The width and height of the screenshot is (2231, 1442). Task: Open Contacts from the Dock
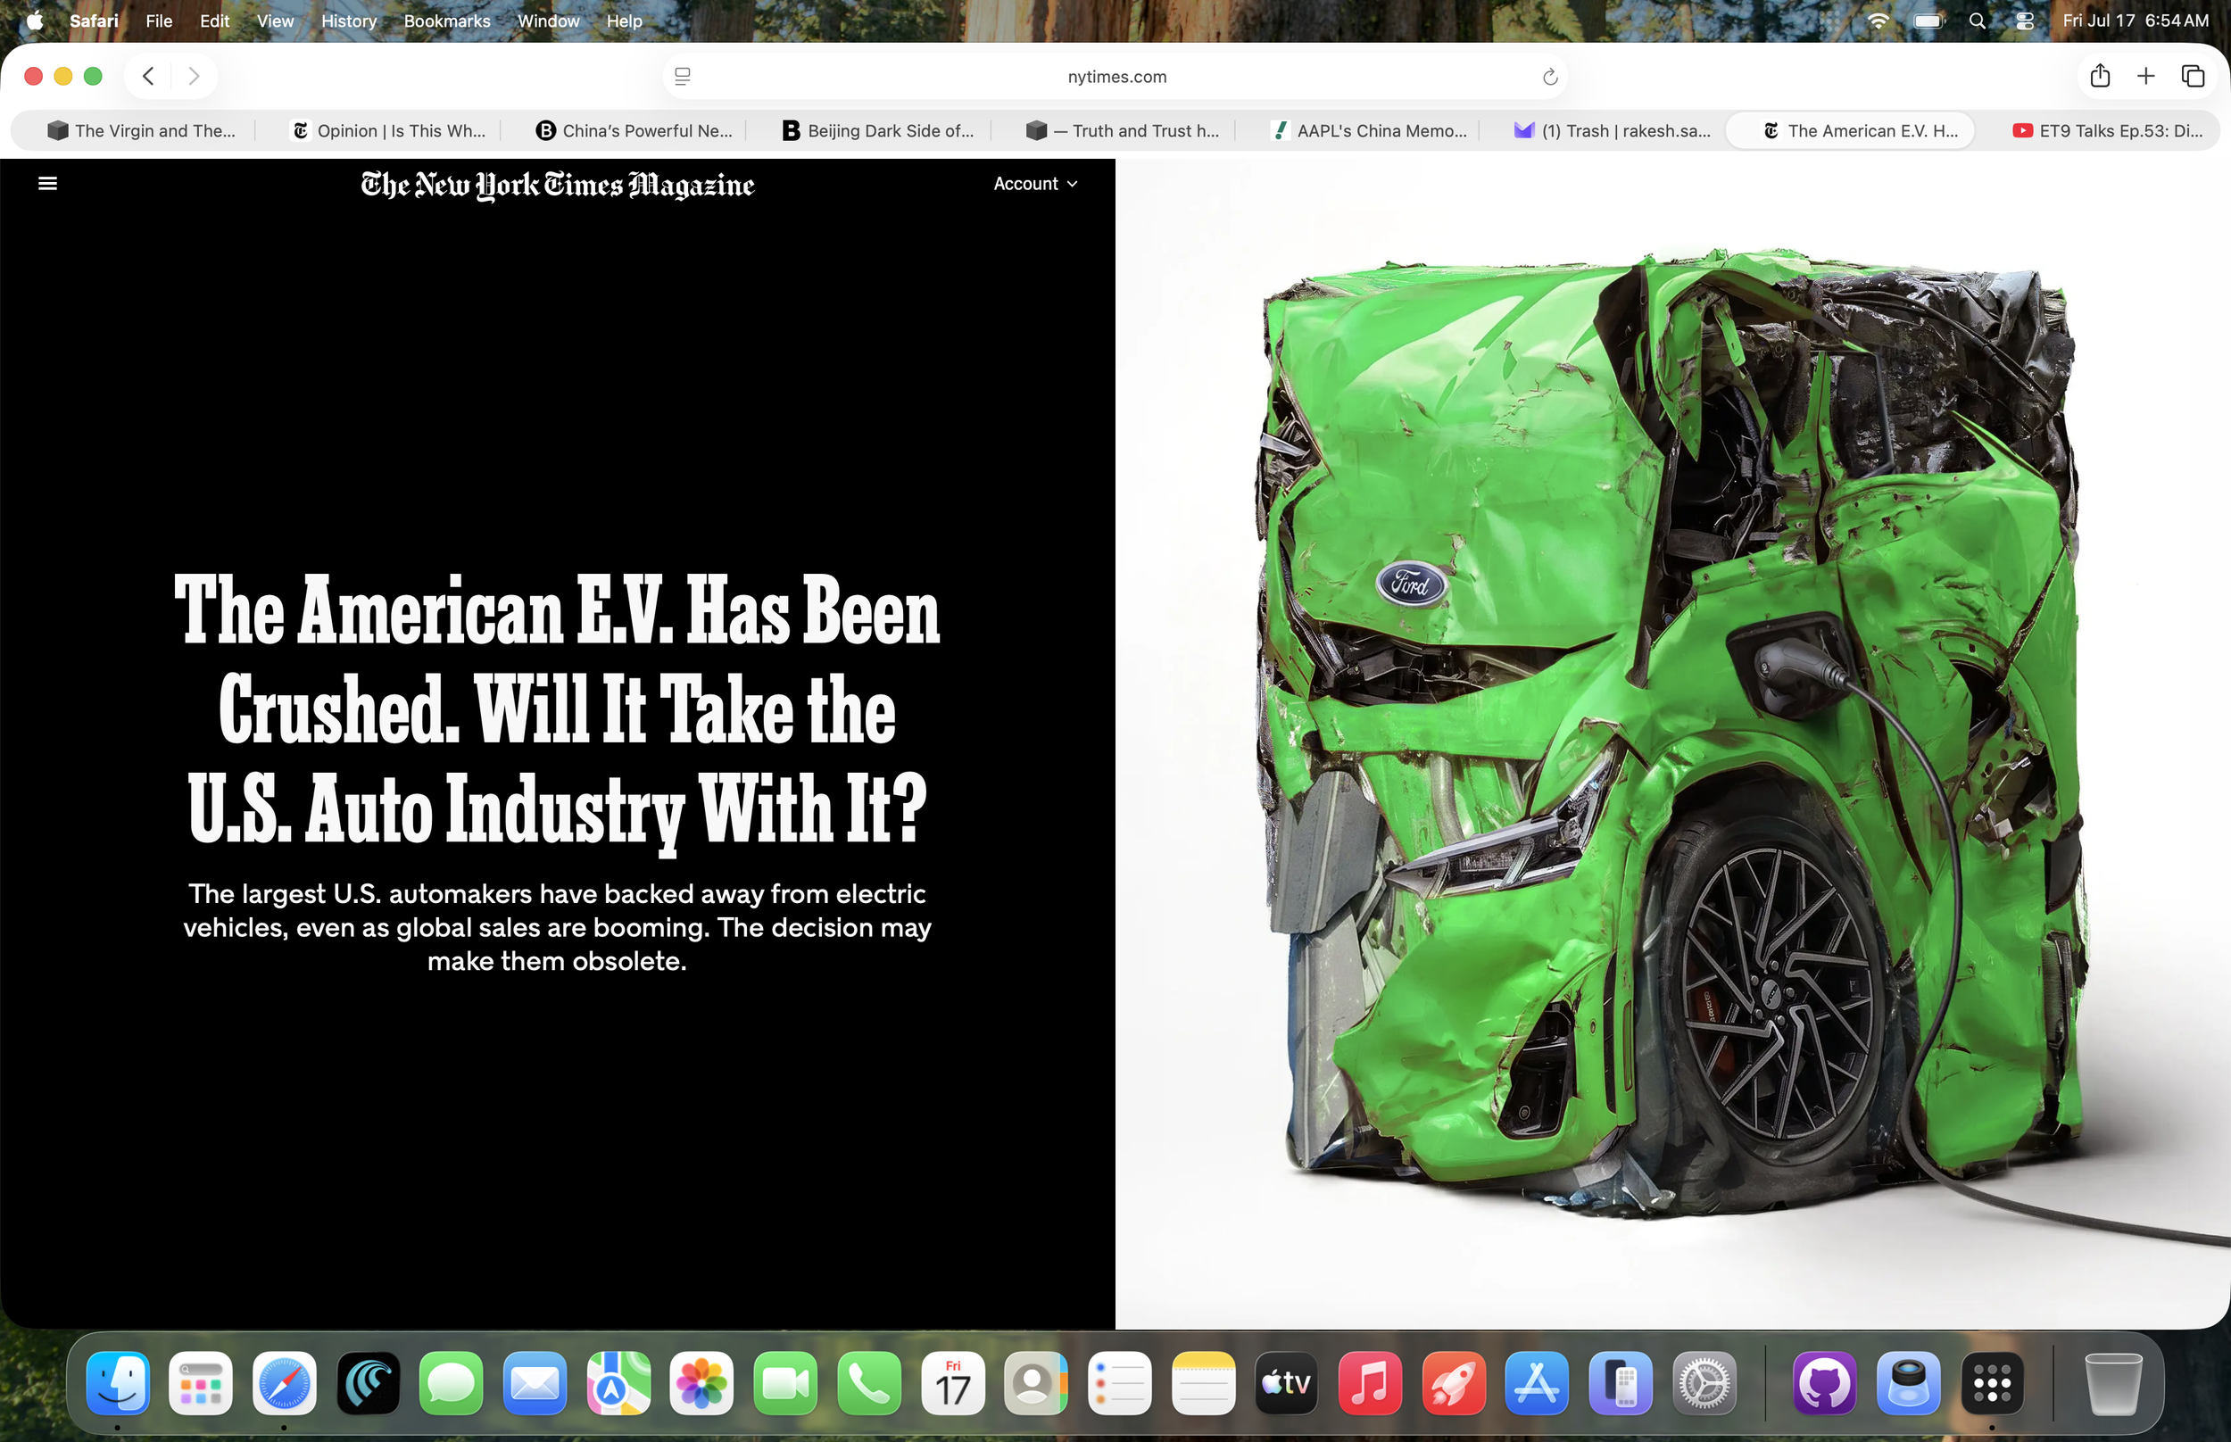click(x=1036, y=1382)
